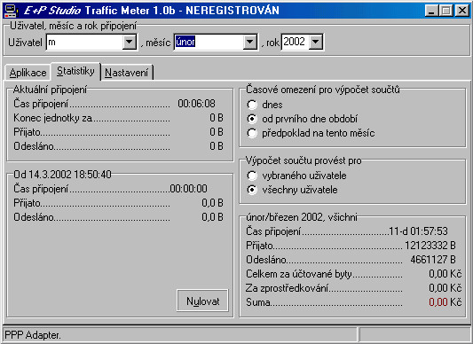Minimize the Traffic Meter window
Screen dimensions: 473x344
click(431, 11)
